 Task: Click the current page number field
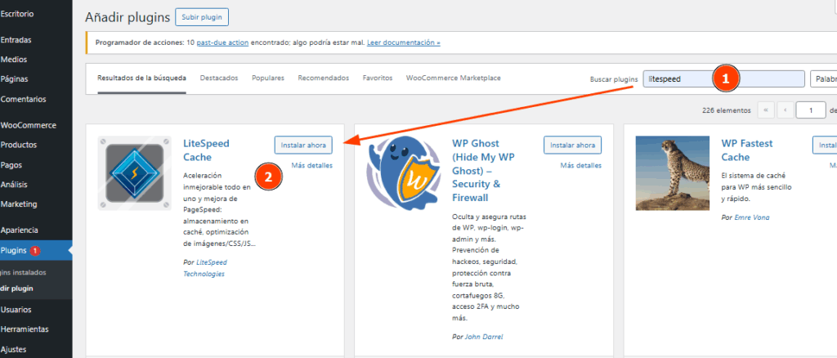[810, 110]
